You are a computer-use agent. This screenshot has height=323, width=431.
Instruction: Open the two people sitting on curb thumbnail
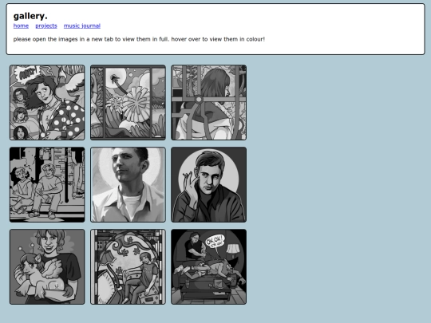pyautogui.click(x=47, y=184)
